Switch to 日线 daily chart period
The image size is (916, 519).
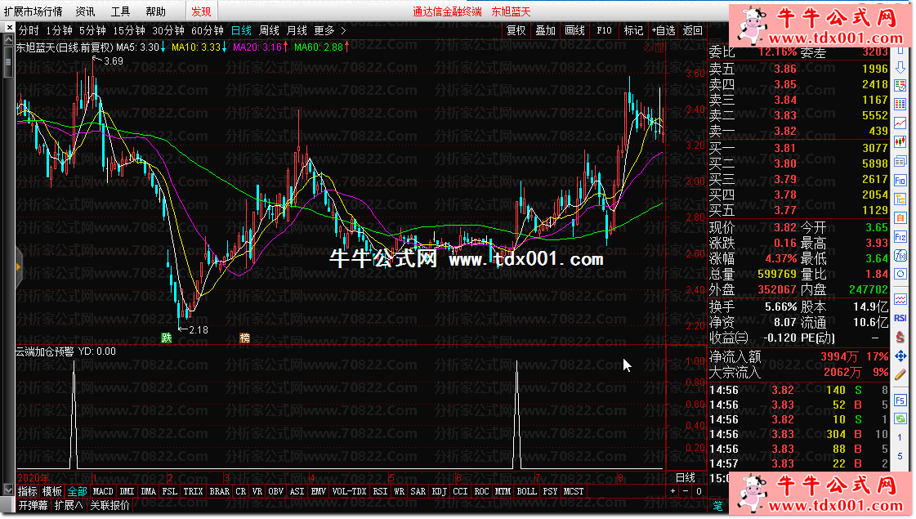point(241,30)
